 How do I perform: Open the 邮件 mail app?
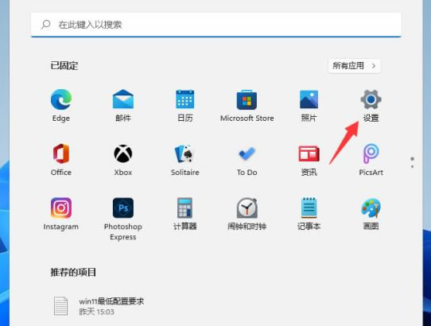[123, 105]
